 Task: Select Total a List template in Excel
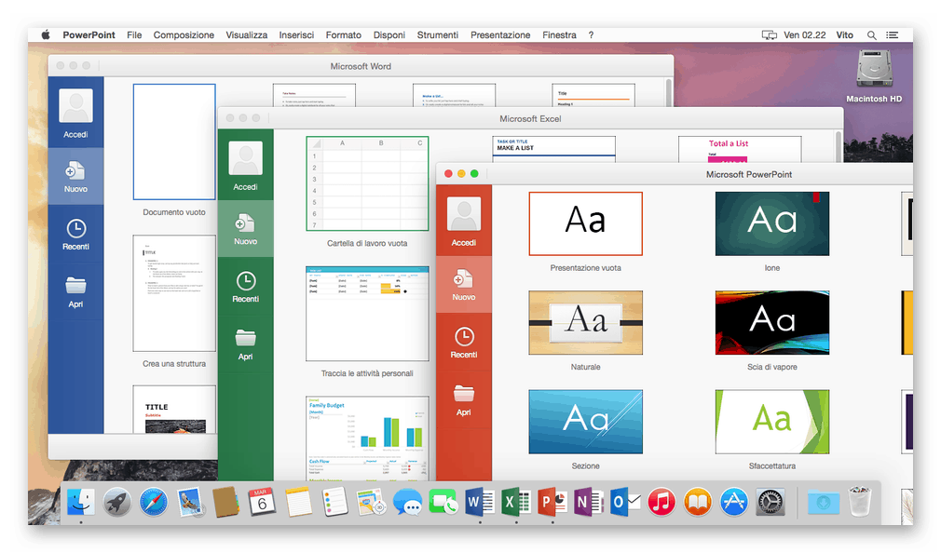(740, 149)
